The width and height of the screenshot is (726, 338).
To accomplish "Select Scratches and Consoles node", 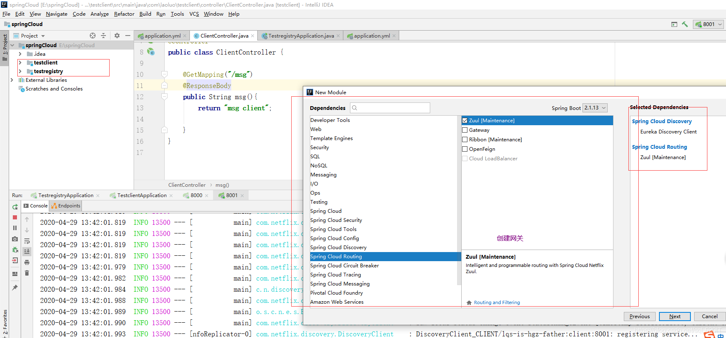I will tap(54, 89).
